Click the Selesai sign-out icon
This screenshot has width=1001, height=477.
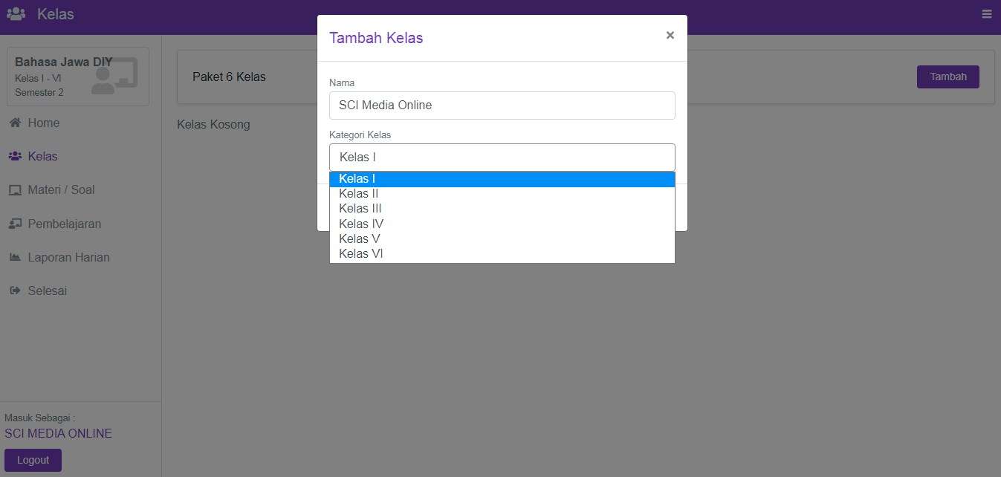tap(15, 291)
